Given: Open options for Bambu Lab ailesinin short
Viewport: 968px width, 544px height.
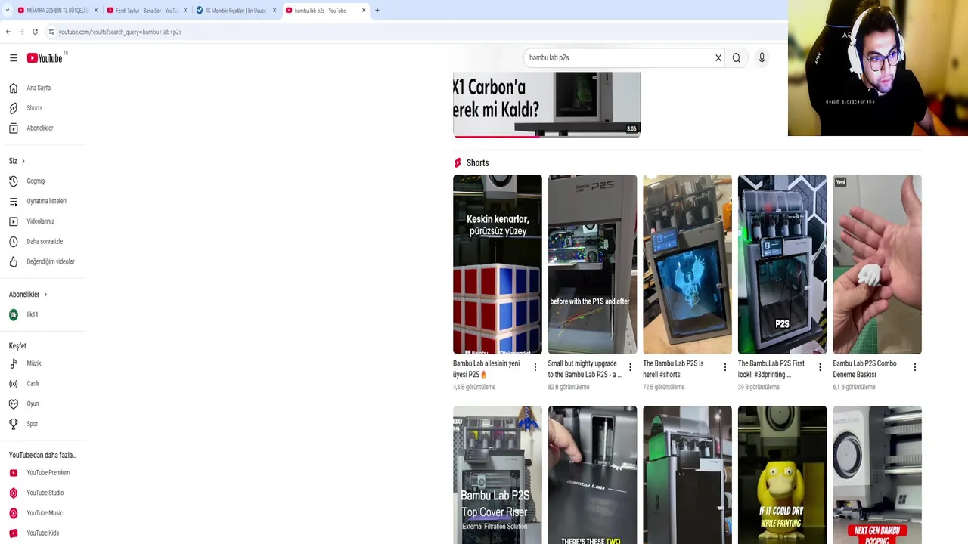Looking at the screenshot, I should pos(535,368).
